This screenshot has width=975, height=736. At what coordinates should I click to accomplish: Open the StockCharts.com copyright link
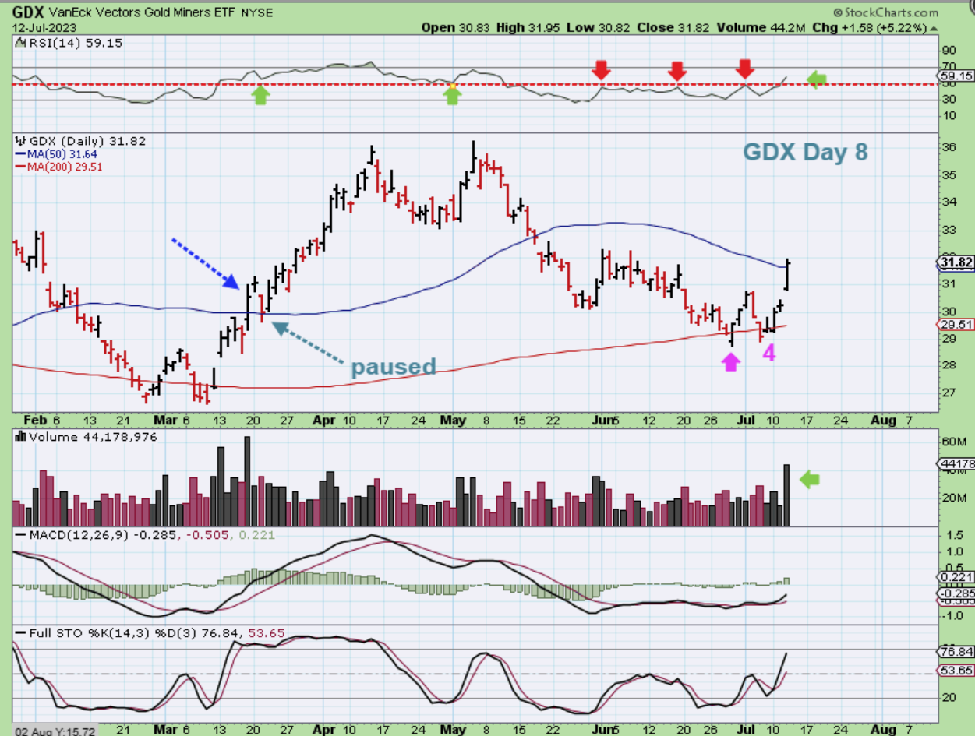click(885, 12)
